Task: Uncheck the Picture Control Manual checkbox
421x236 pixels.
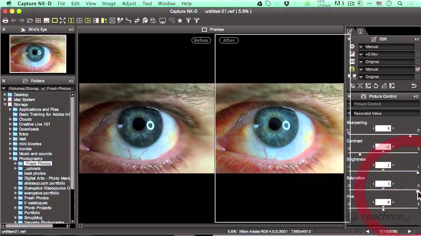Action: point(418,69)
